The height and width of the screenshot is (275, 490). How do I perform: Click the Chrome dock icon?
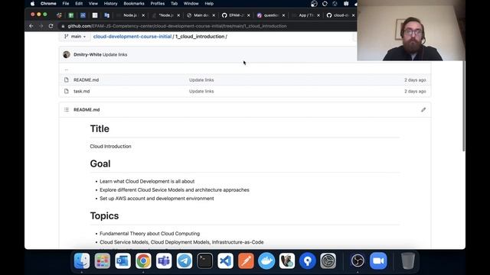pyautogui.click(x=143, y=260)
